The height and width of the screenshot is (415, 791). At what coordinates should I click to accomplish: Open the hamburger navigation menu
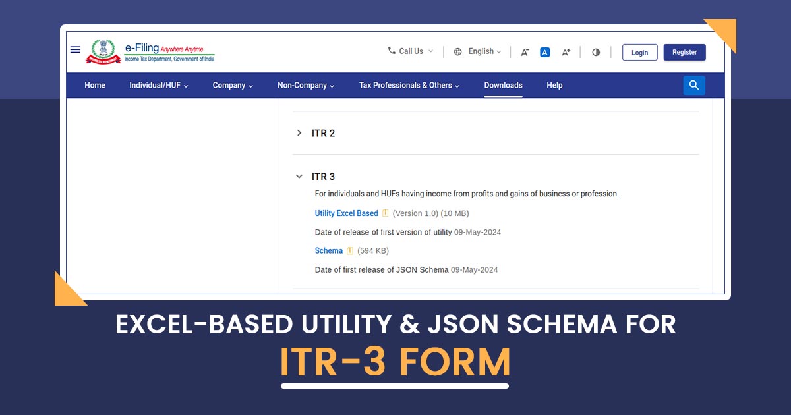(x=74, y=49)
